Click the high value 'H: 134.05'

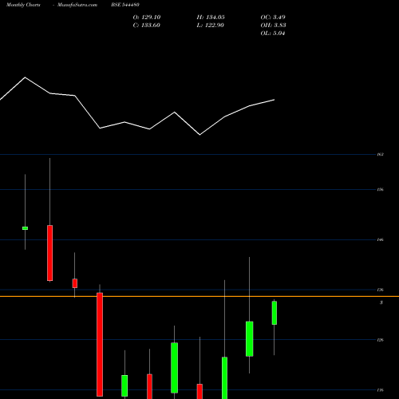(x=211, y=18)
